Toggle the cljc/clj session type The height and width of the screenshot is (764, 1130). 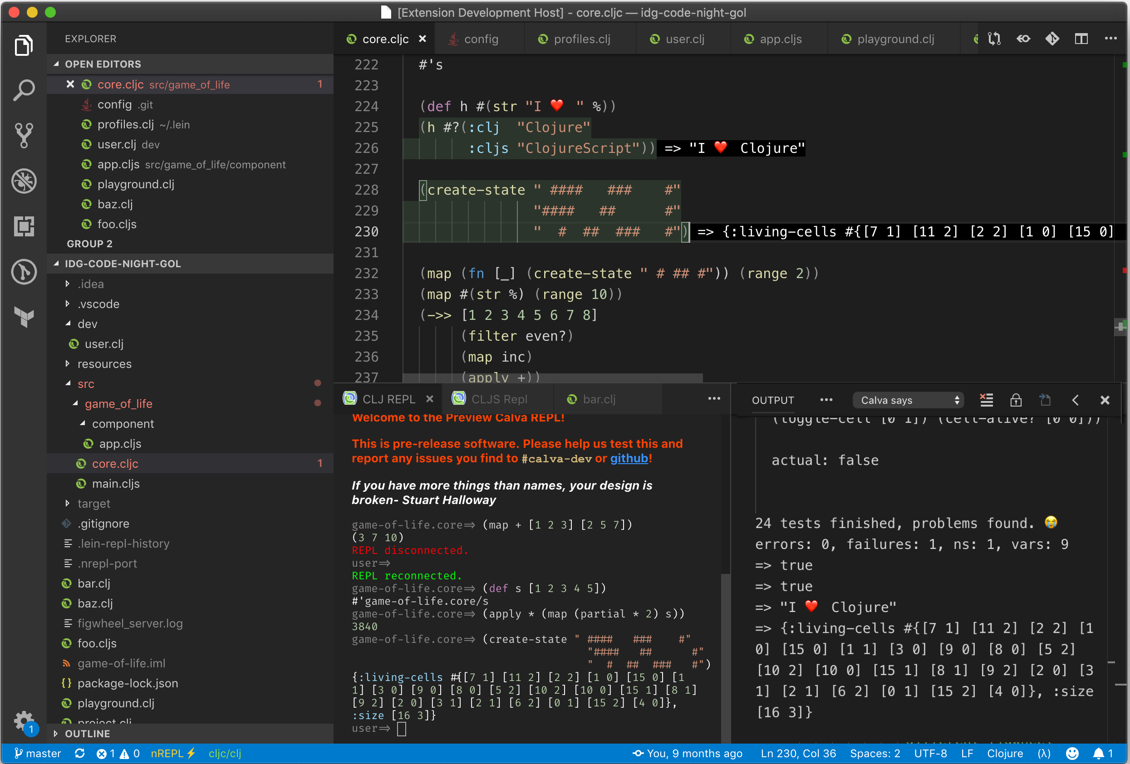(x=225, y=753)
